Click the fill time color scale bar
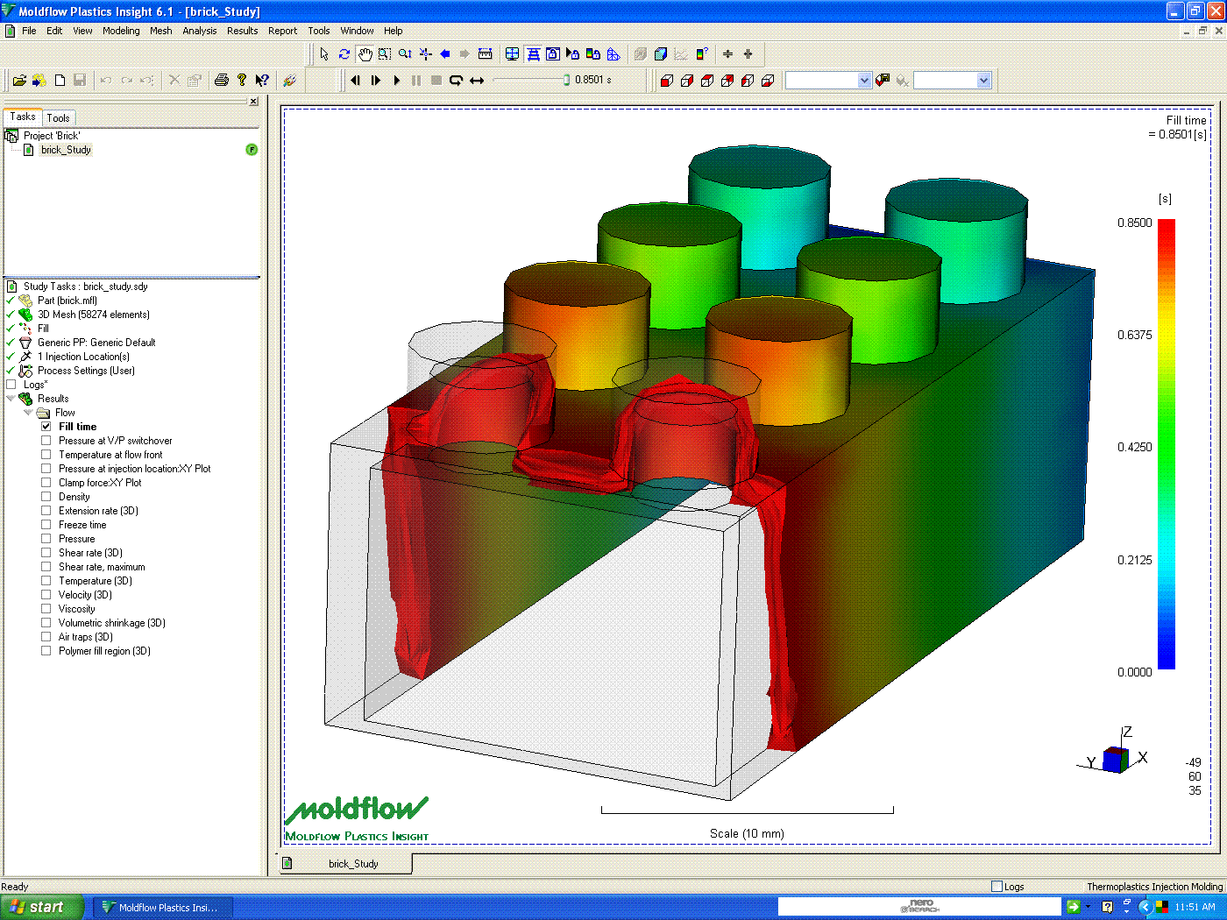1227x920 pixels. [x=1167, y=444]
